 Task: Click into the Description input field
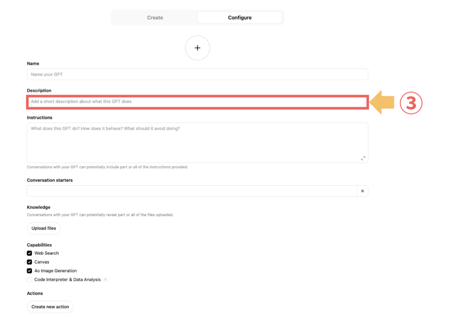[x=197, y=102]
